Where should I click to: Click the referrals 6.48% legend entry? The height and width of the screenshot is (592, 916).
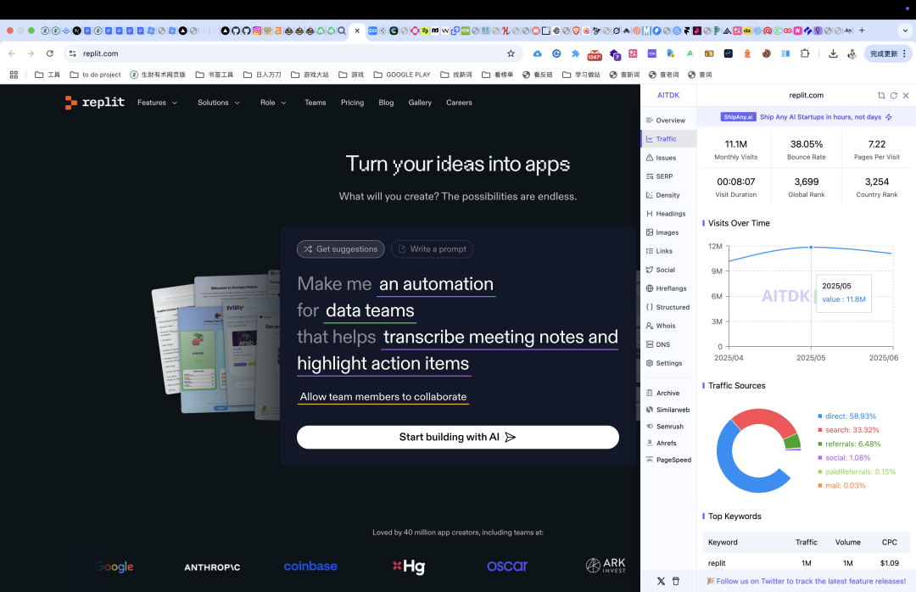click(849, 444)
